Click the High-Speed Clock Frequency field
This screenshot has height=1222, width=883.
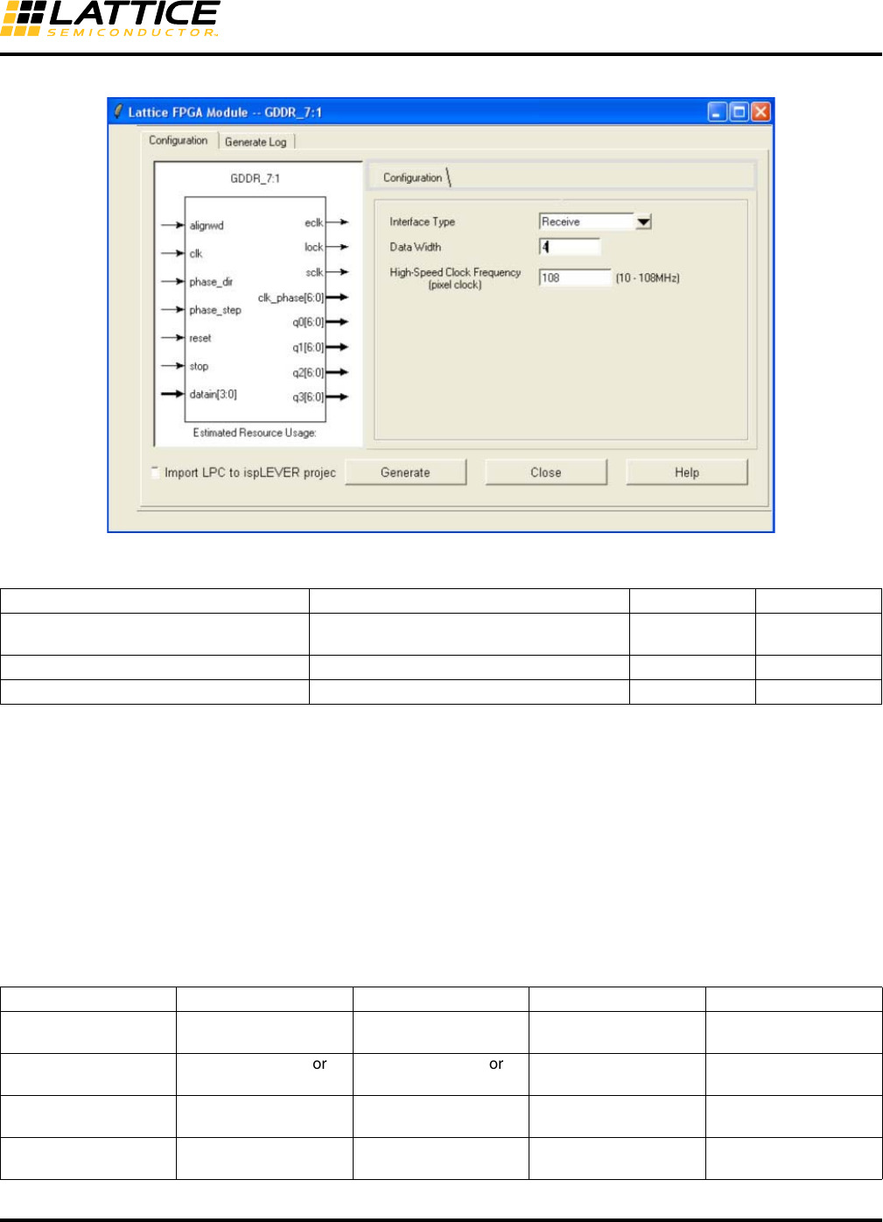click(574, 277)
